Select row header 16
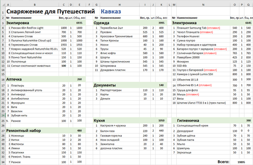This screenshot has height=165, width=253. pyautogui.click(x=3, y=79)
